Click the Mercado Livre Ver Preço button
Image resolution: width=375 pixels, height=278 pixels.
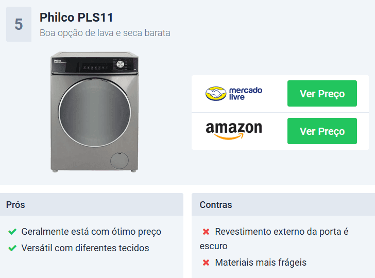(x=322, y=94)
